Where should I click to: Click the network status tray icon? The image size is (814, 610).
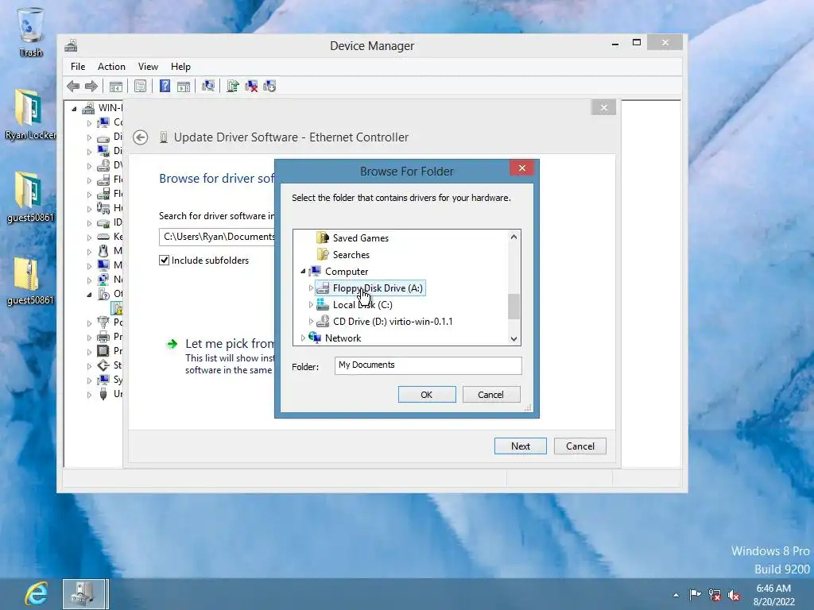click(x=715, y=595)
